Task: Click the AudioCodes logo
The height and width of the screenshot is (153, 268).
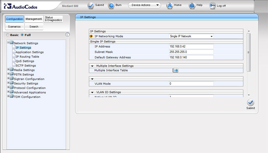Action: (20, 7)
